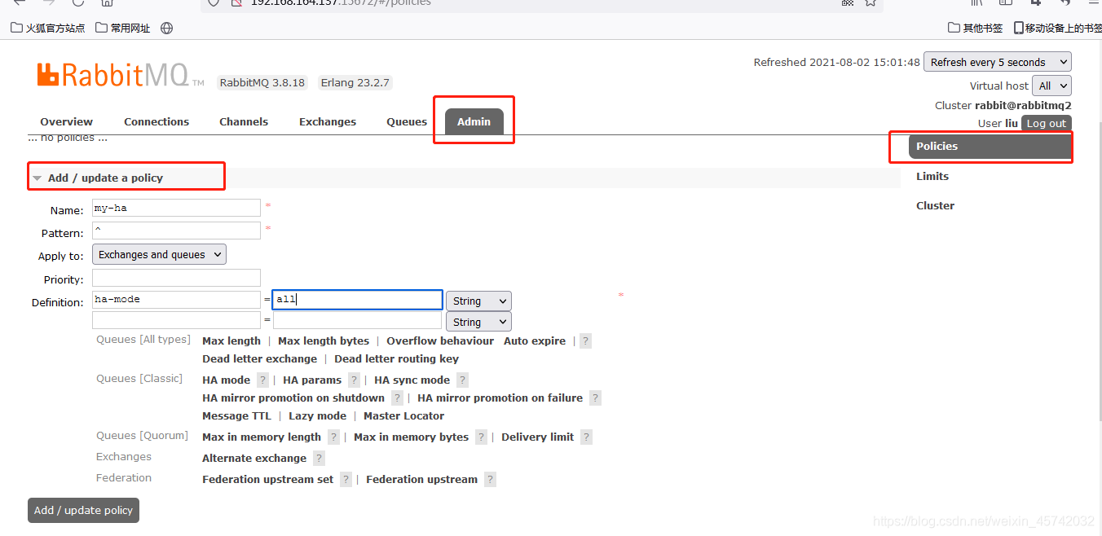Focus the definition key field containing ha-mode

coord(176,301)
